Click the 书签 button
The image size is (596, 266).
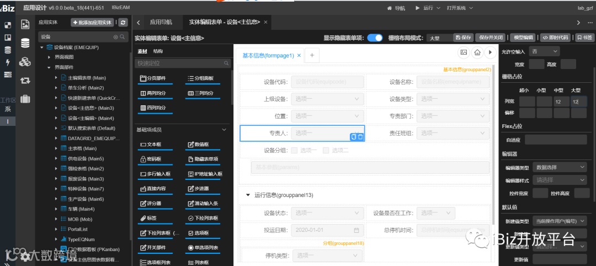(584, 38)
